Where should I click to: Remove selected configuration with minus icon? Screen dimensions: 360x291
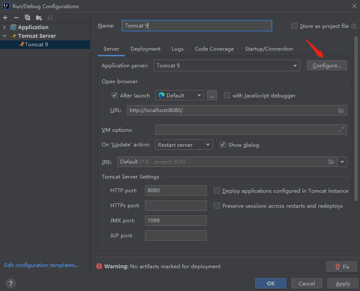[x=16, y=18]
